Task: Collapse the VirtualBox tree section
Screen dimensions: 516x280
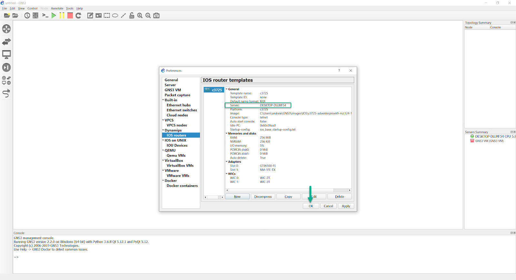Action: point(163,160)
